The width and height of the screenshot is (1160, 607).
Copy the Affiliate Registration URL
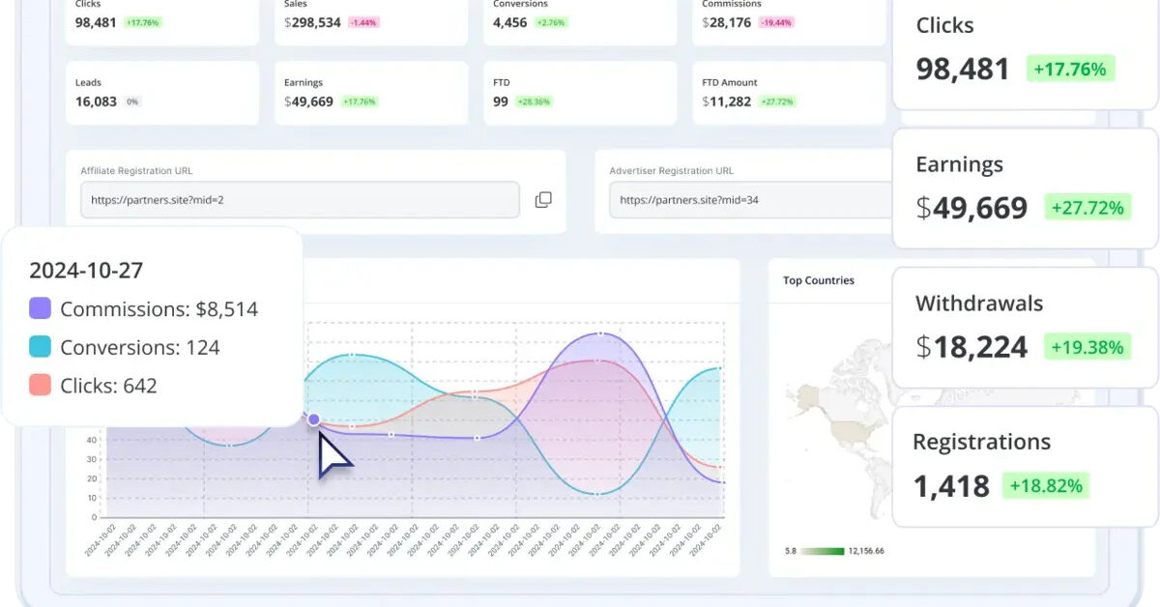click(543, 200)
